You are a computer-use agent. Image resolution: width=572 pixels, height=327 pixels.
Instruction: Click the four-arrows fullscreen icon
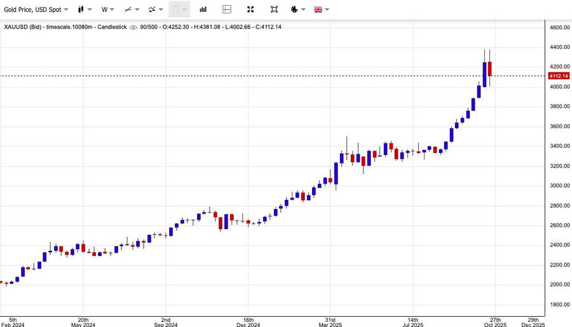pos(250,10)
